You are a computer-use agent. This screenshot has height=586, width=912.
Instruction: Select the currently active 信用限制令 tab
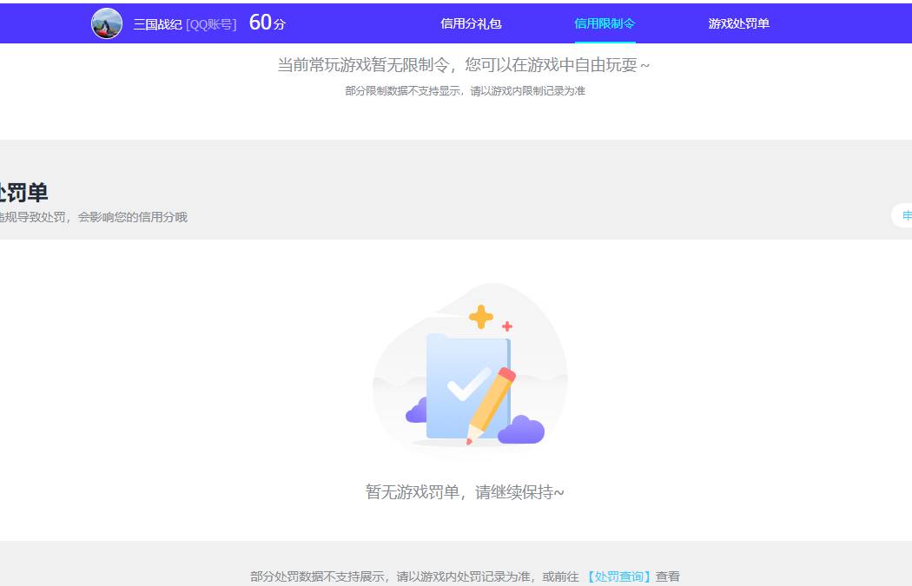(605, 23)
